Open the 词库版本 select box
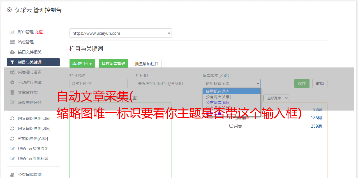 232,83
